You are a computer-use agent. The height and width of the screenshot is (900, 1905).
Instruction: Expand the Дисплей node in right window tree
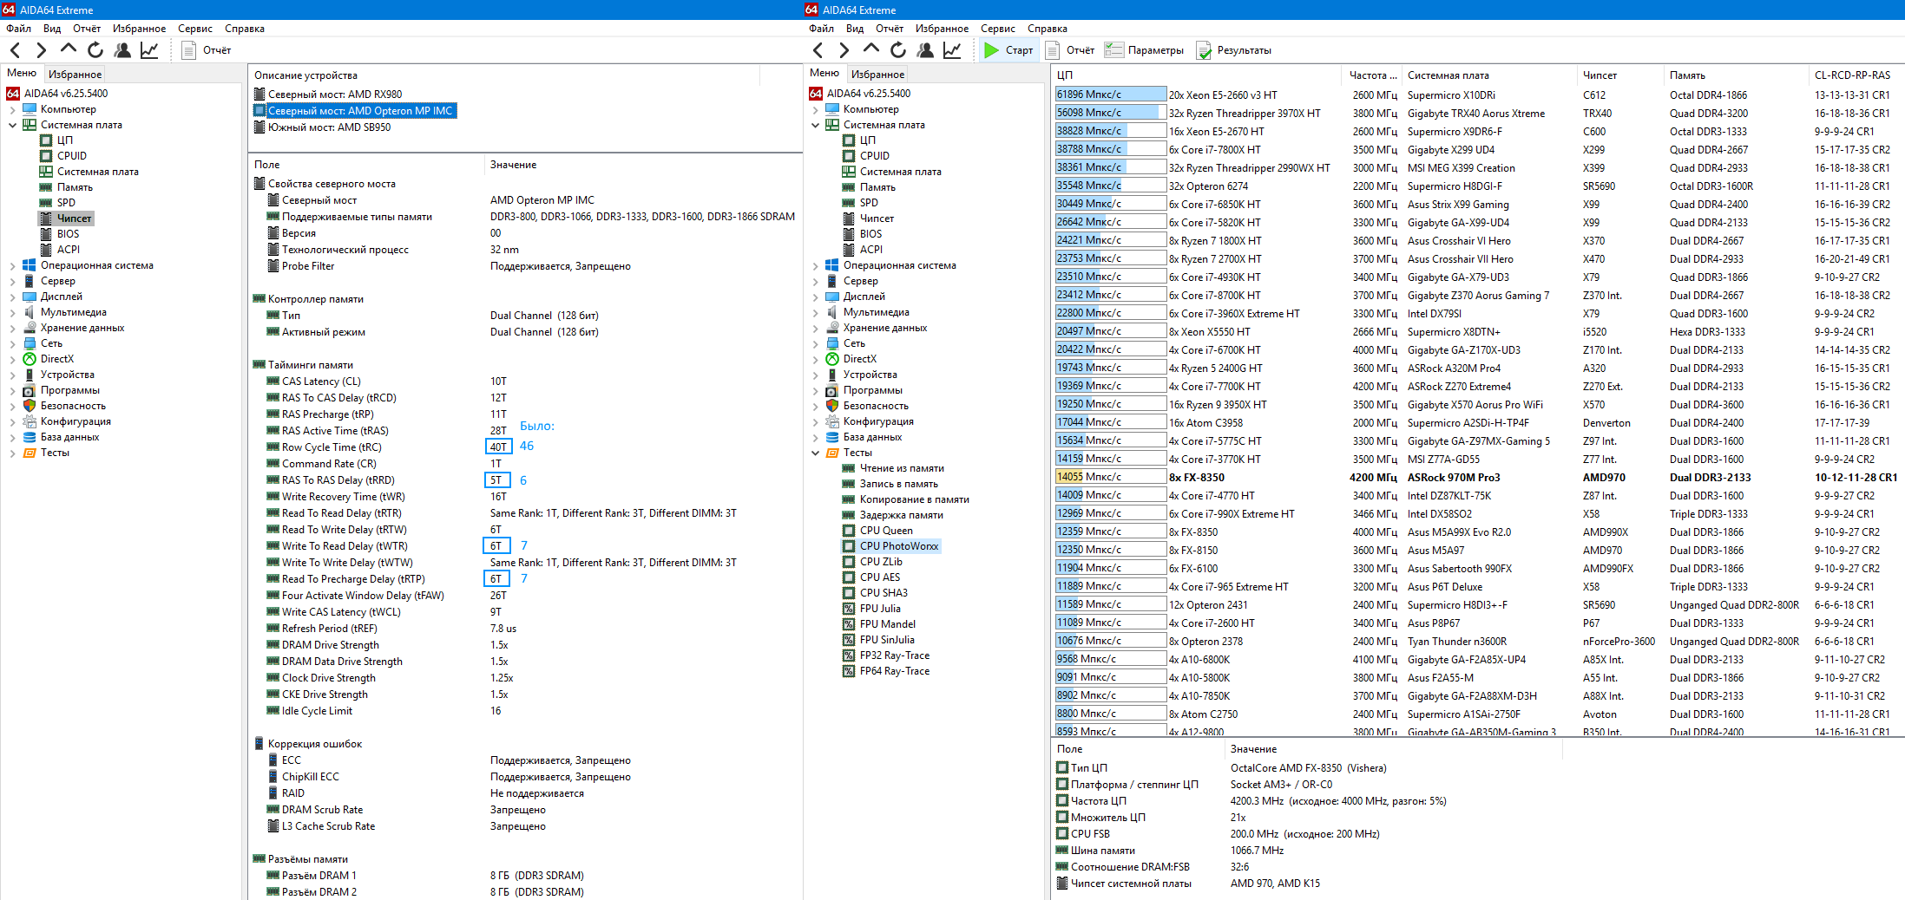pyautogui.click(x=815, y=297)
